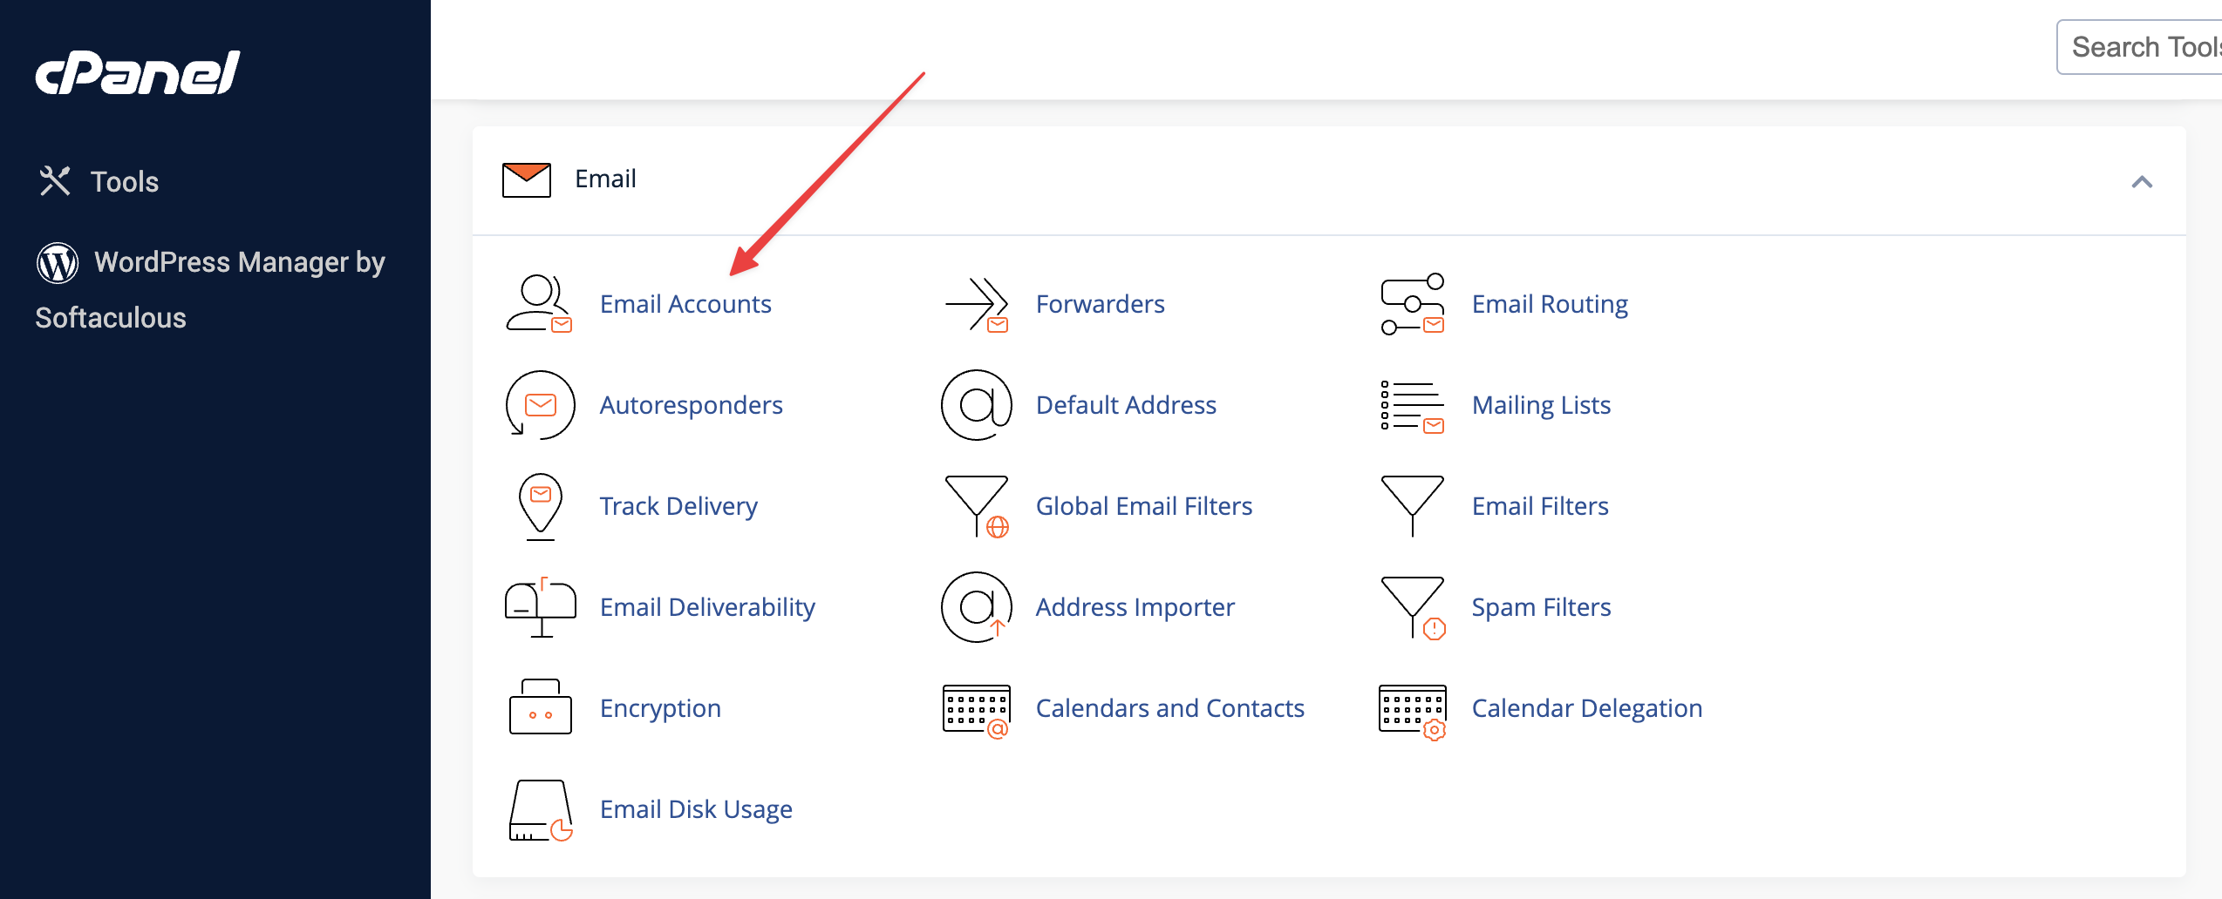The width and height of the screenshot is (2222, 899).
Task: Click the cPanel logo
Action: click(138, 73)
